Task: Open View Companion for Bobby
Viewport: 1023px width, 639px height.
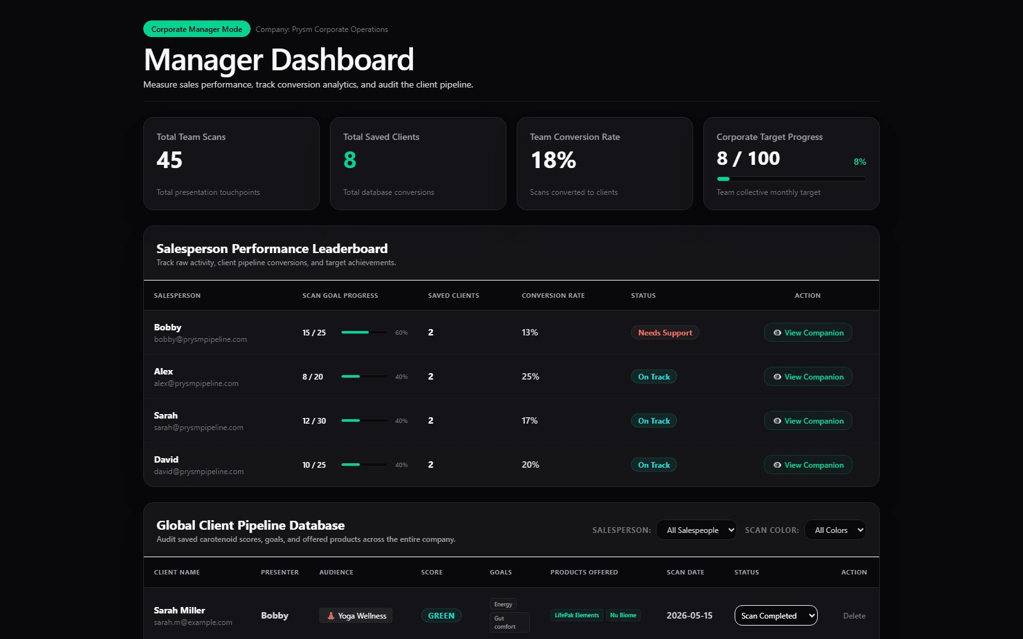Action: click(x=808, y=333)
